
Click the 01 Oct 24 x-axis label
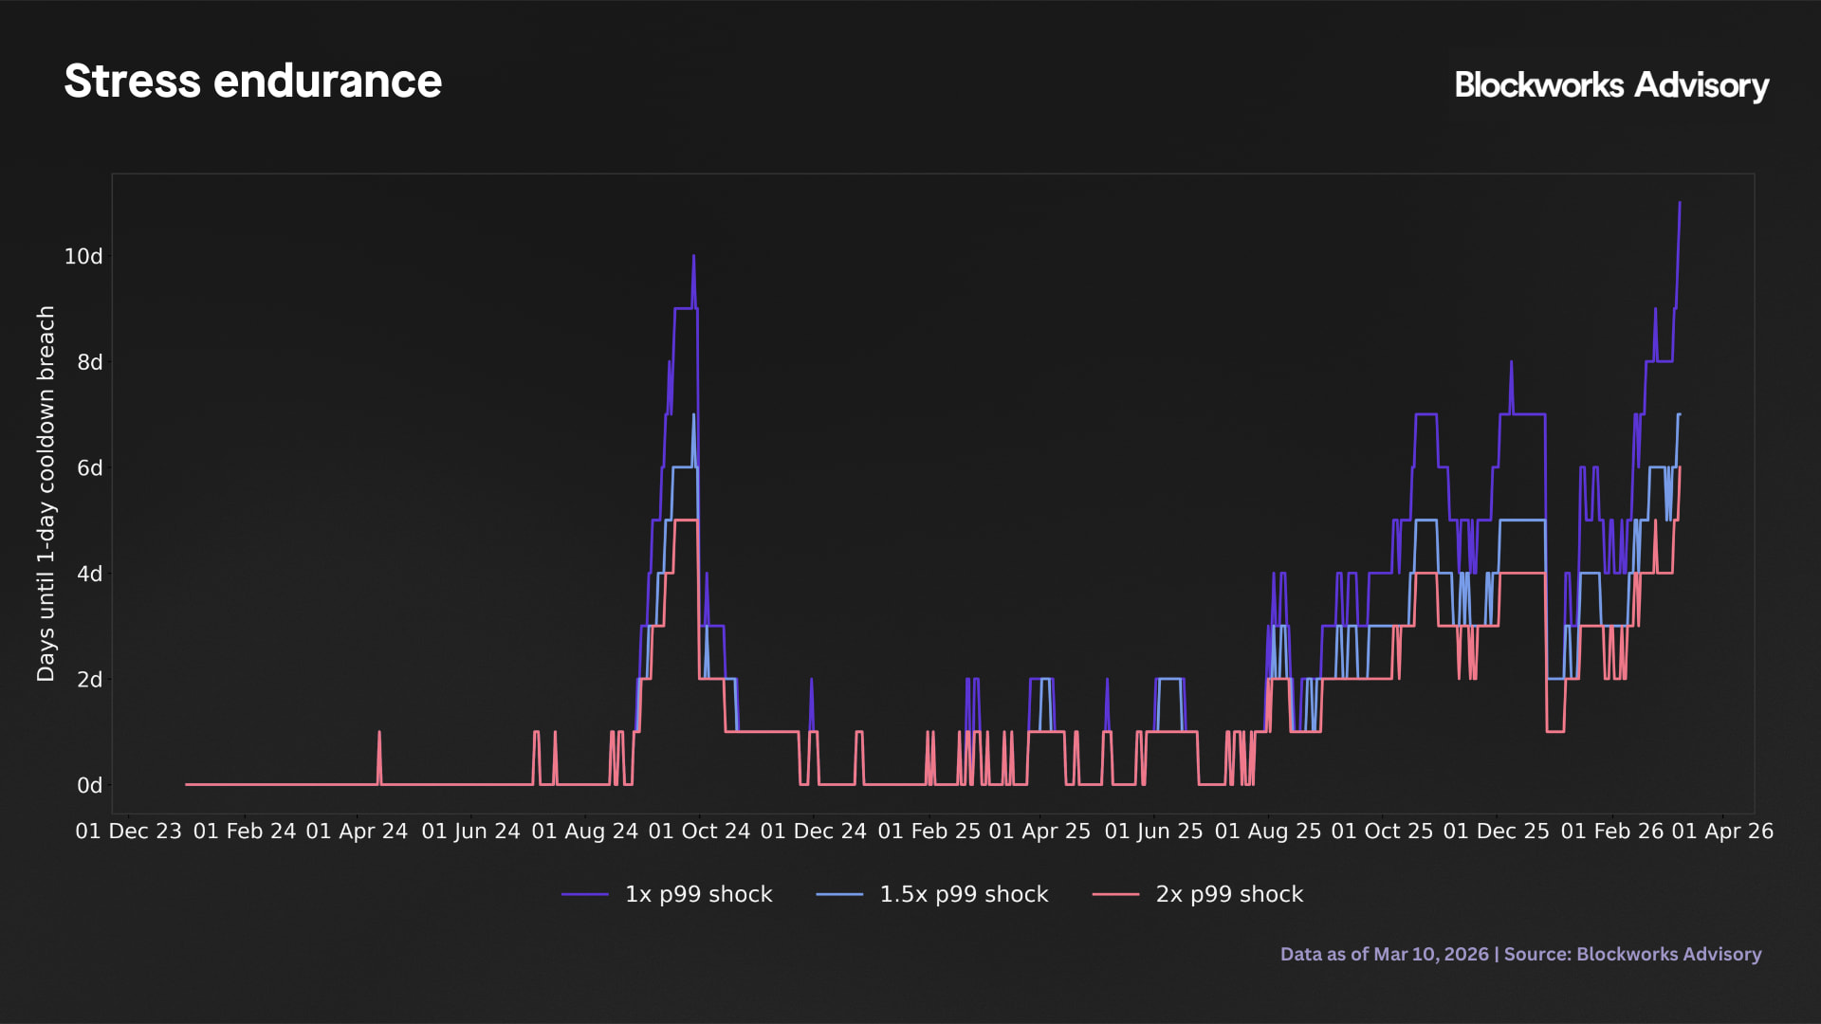(699, 832)
